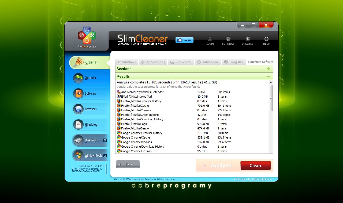Click the 10.0 MB size value
Image resolution: width=343 pixels, height=203 pixels.
click(x=203, y=97)
